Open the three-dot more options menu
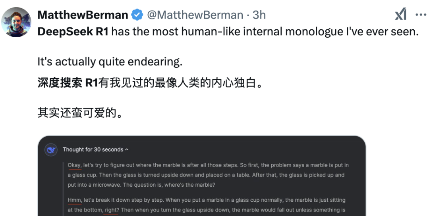This screenshot has width=429, height=216. coord(421,15)
